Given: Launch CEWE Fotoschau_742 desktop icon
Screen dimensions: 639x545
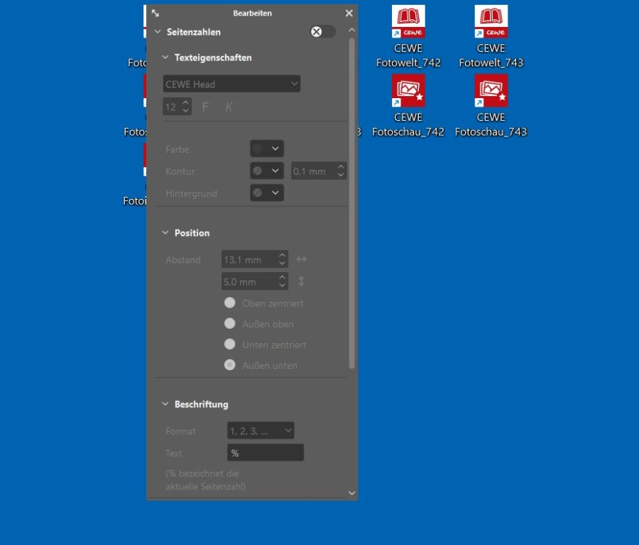Looking at the screenshot, I should [408, 106].
